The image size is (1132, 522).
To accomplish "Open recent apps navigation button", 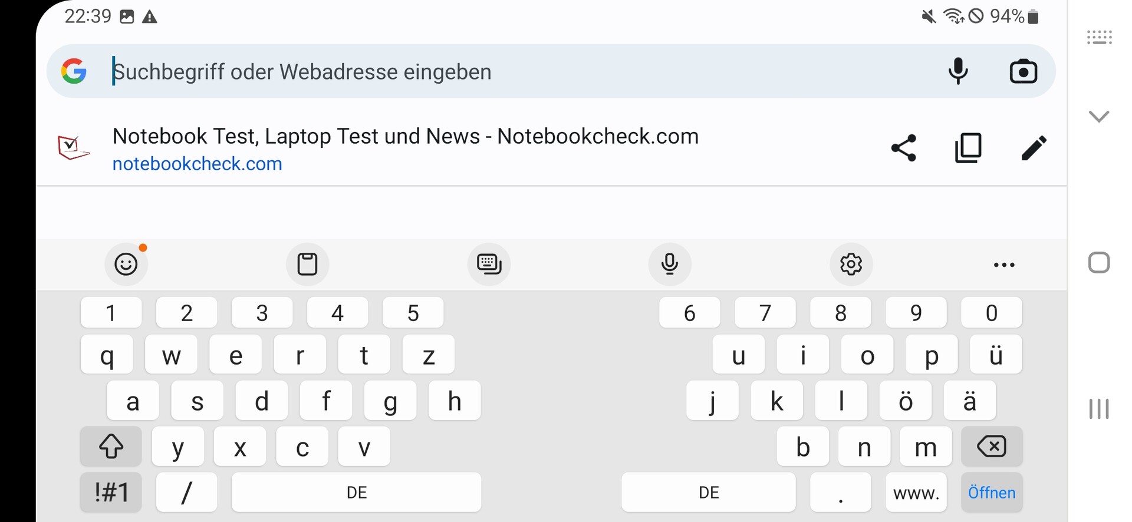I will (x=1099, y=409).
